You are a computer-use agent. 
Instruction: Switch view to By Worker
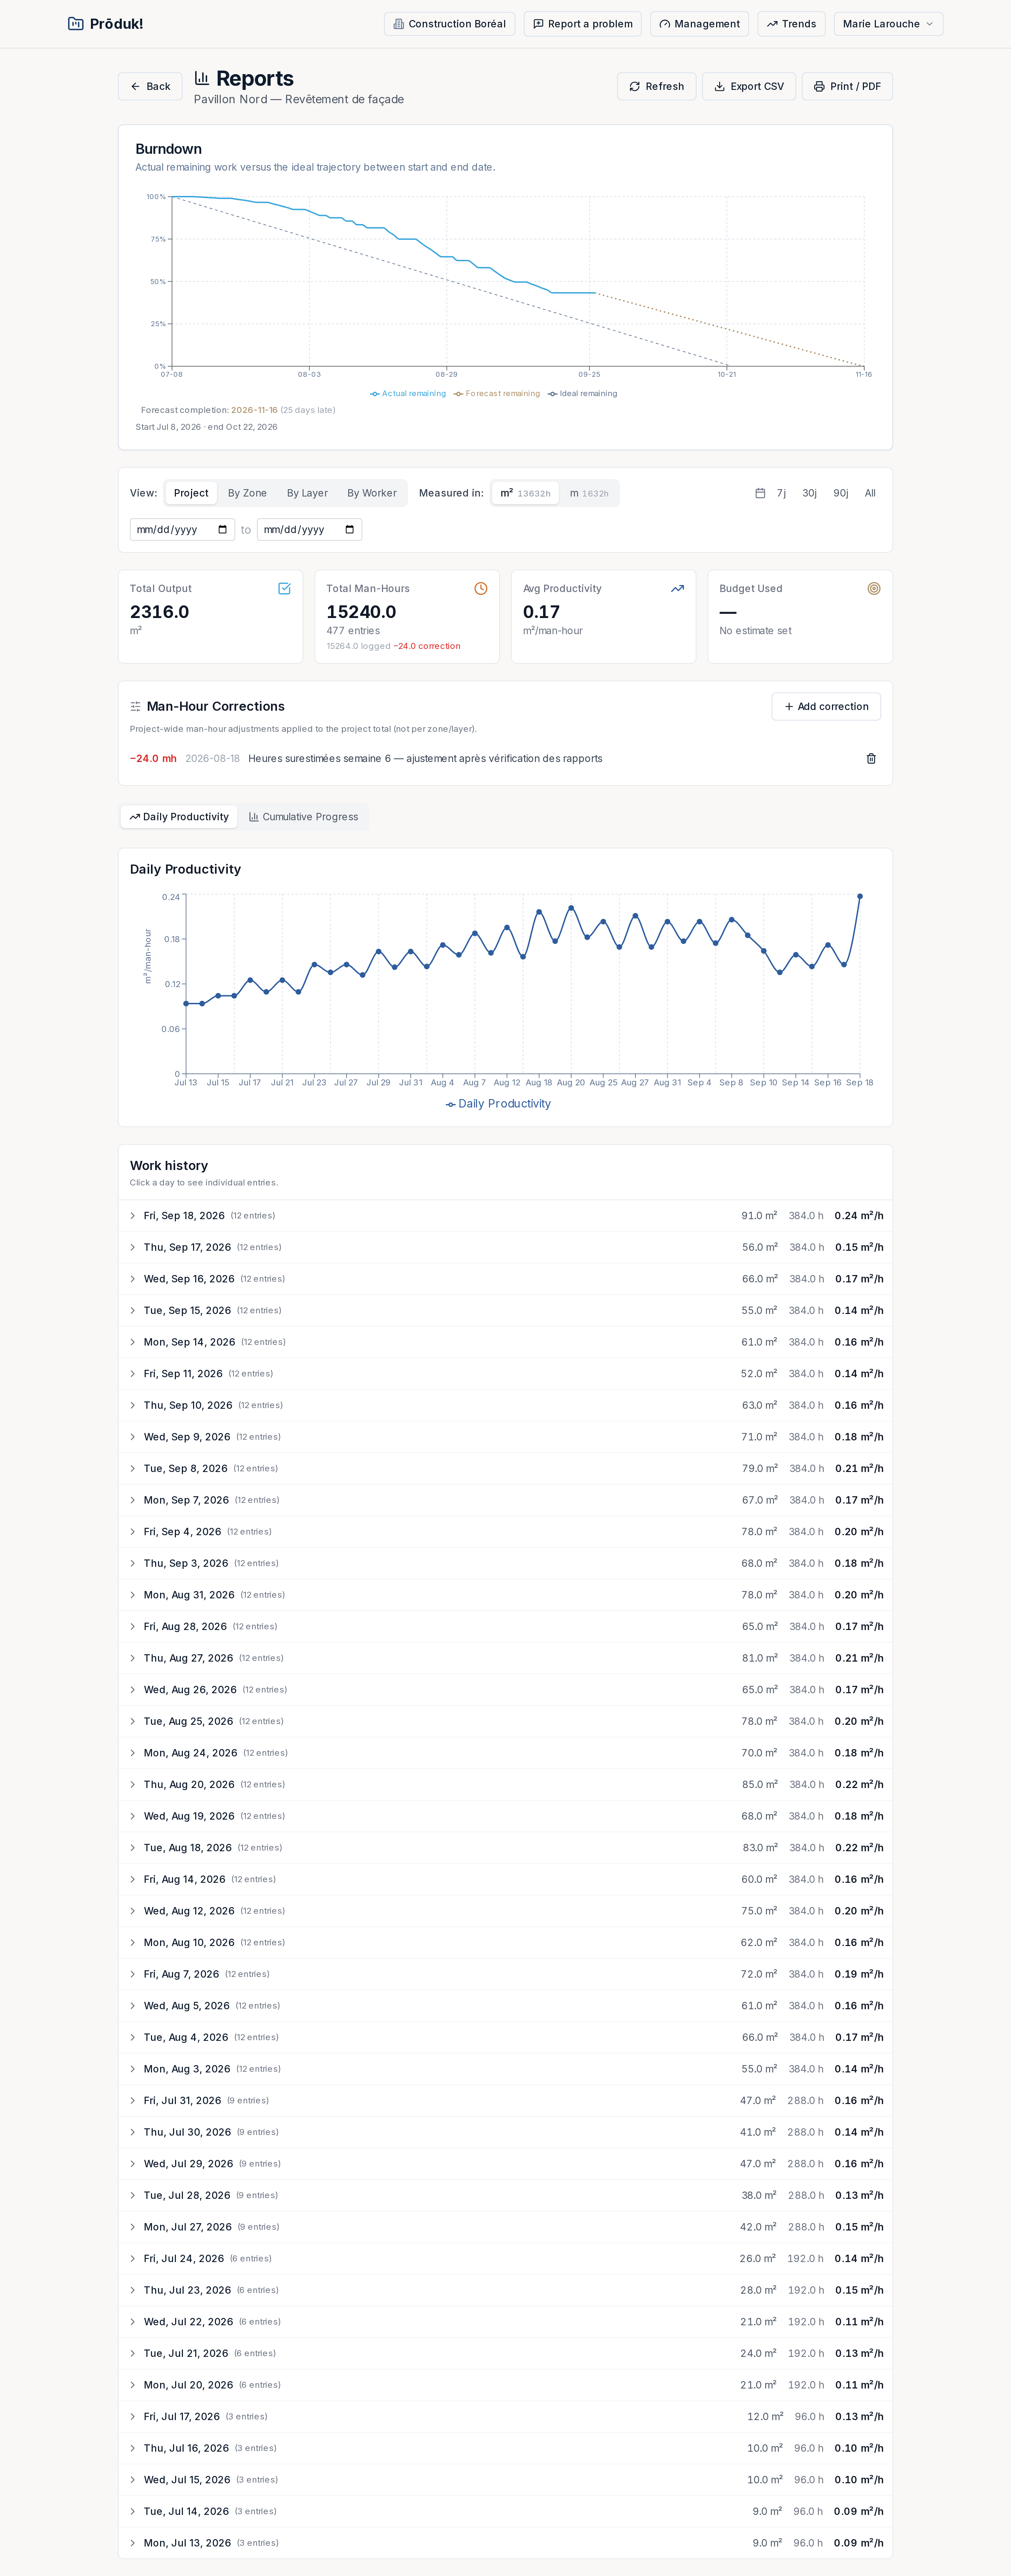coord(372,493)
